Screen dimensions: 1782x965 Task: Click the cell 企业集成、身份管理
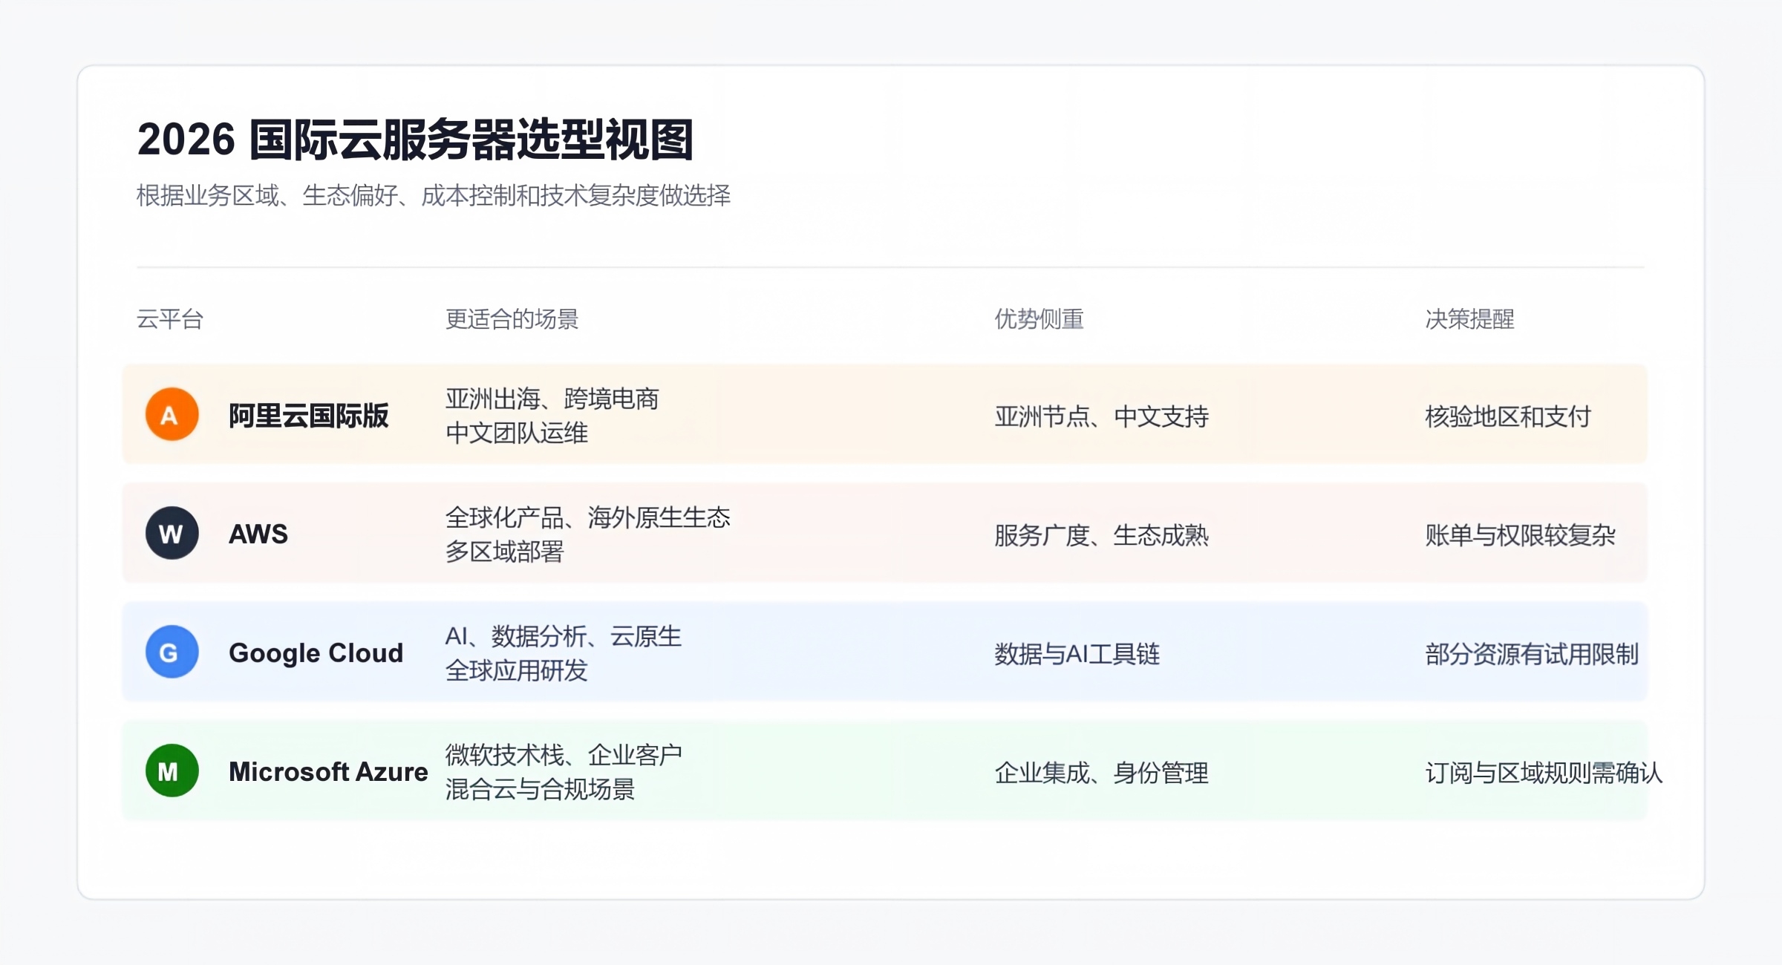1101,773
